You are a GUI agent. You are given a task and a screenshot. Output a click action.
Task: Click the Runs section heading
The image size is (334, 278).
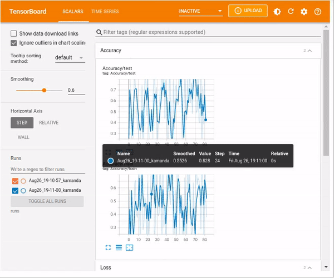tap(16, 158)
